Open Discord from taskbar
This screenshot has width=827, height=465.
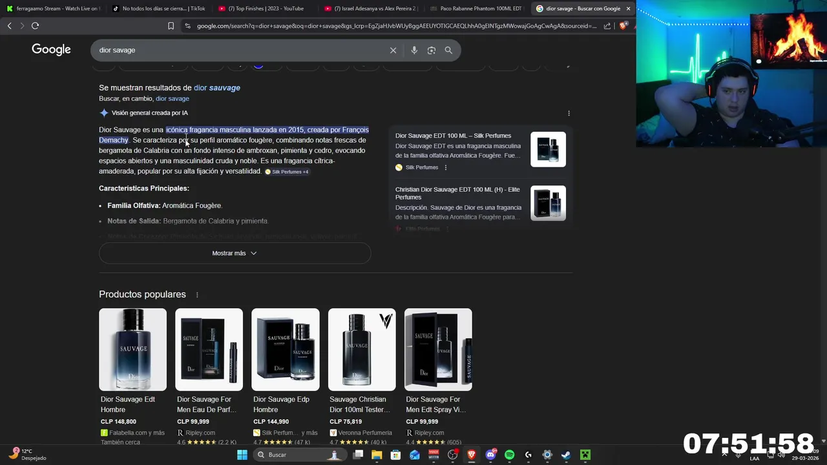tap(490, 455)
